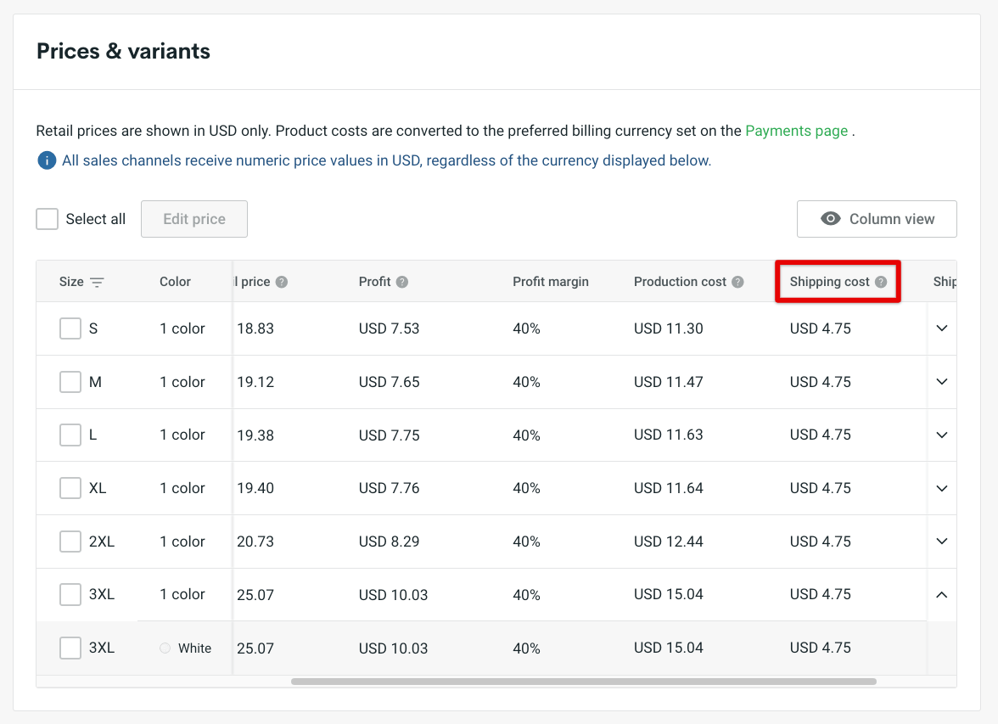Toggle the Select all checkbox
This screenshot has width=998, height=724.
47,219
